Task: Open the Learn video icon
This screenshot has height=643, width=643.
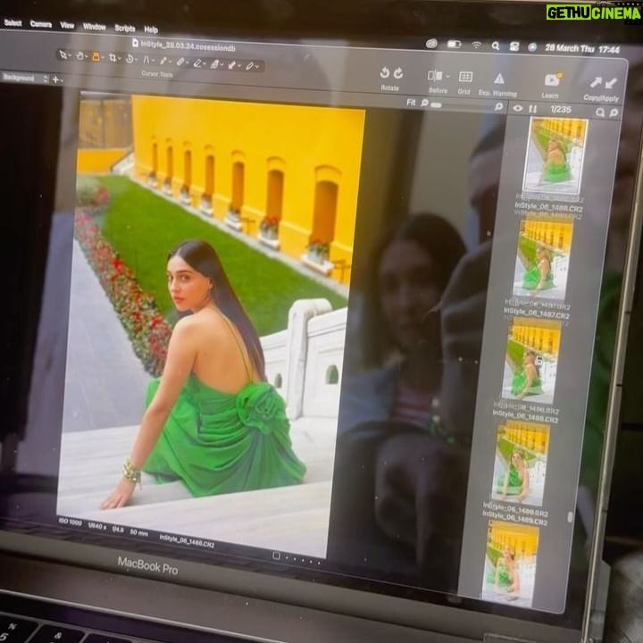Action: point(552,79)
